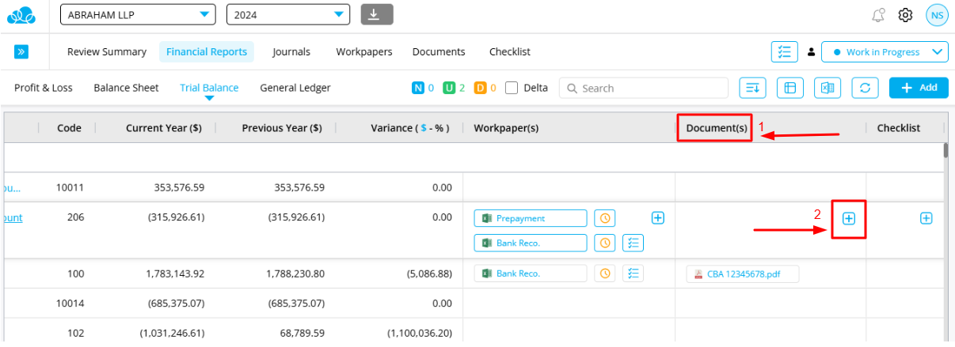Expand the sidebar with double-chevron icon

[x=21, y=51]
